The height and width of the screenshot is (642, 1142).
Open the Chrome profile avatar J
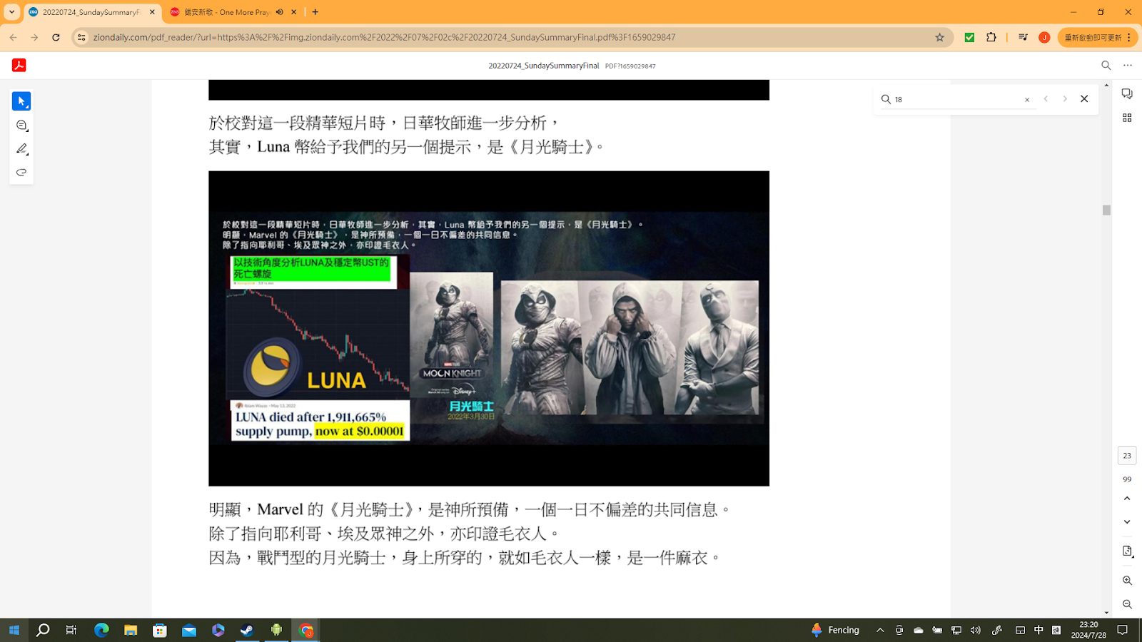(x=1044, y=37)
